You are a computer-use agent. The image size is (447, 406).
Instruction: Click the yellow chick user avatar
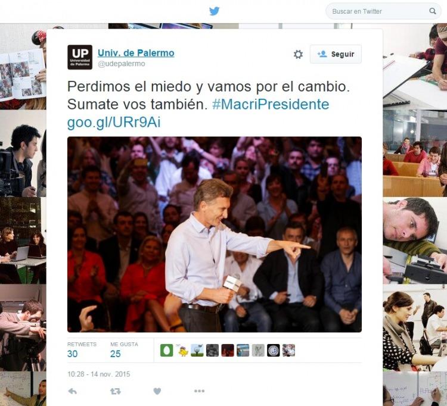pyautogui.click(x=182, y=350)
